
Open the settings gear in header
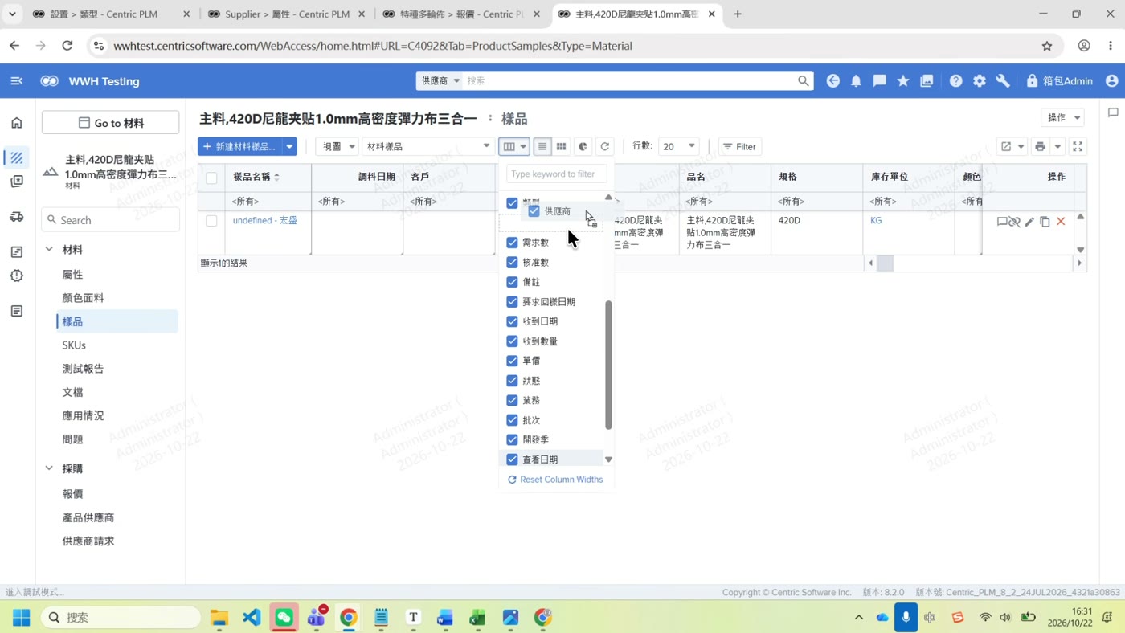point(980,81)
